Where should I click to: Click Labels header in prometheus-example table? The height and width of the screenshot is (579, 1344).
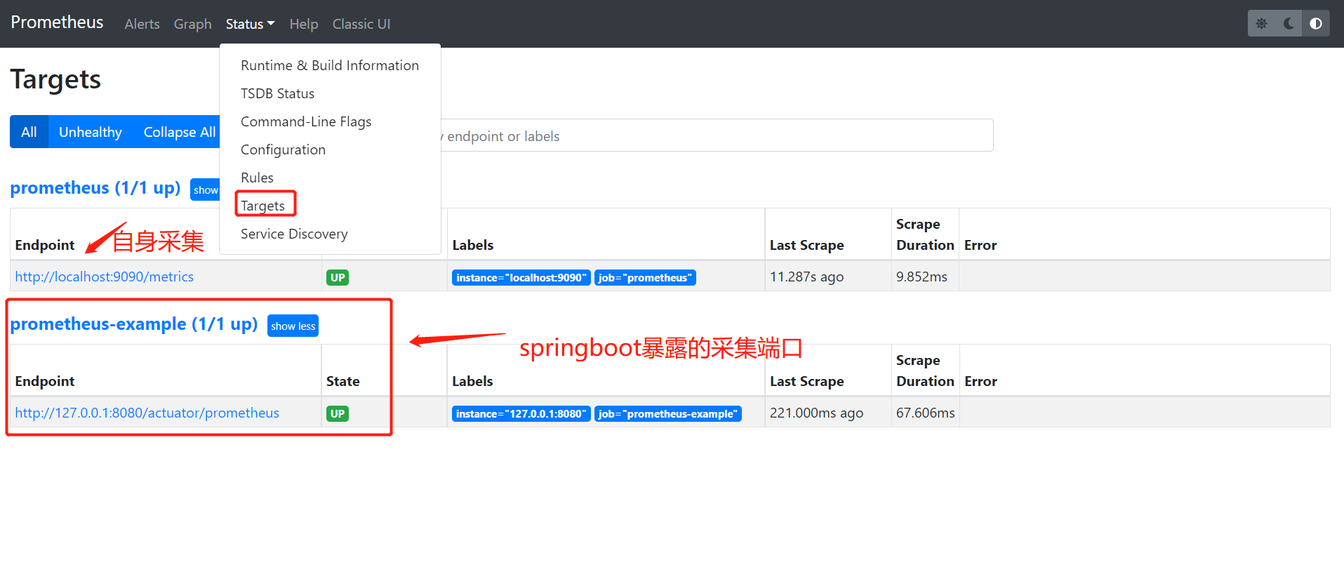[472, 381]
